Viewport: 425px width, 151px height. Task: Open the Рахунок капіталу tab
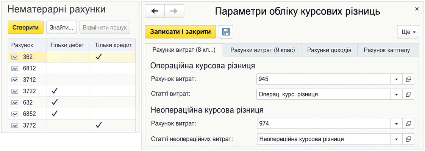(388, 50)
